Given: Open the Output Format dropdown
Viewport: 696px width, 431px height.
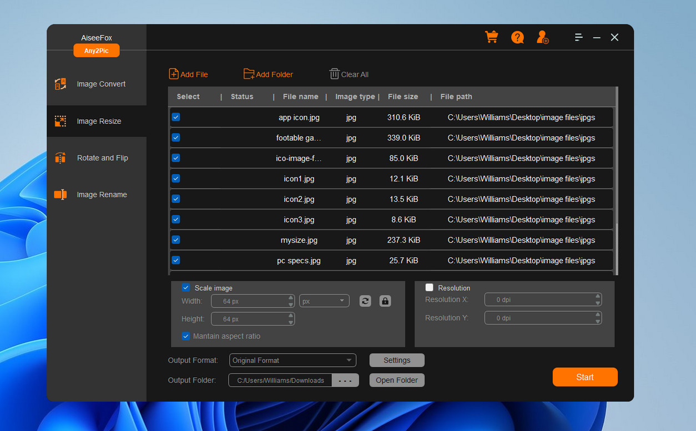Looking at the screenshot, I should pyautogui.click(x=292, y=360).
